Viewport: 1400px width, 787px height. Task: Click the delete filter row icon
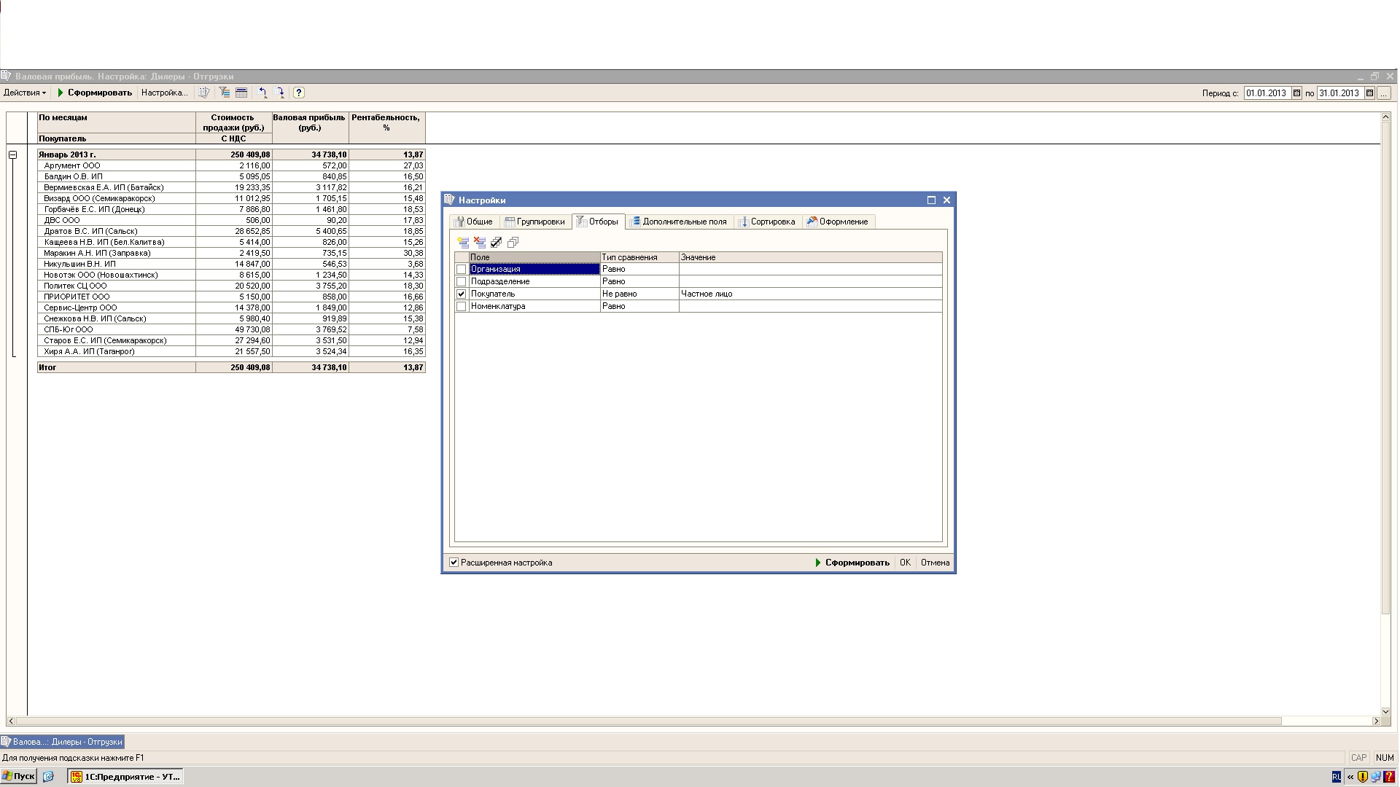point(480,243)
